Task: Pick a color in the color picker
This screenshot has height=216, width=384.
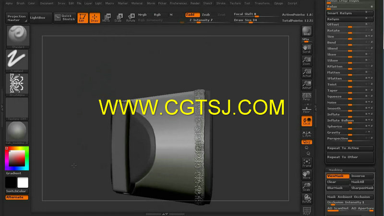Action: coord(17,158)
